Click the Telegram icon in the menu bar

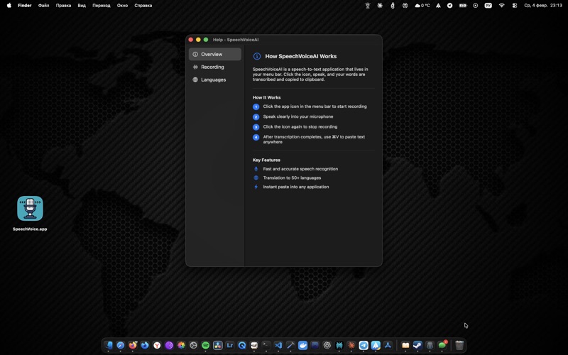point(449,6)
